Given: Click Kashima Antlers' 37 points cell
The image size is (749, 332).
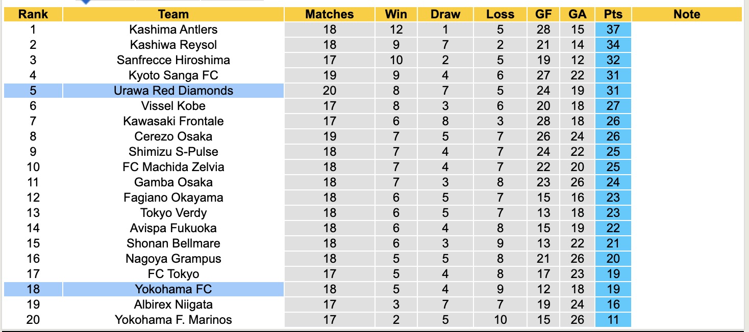Looking at the screenshot, I should pos(613,30).
